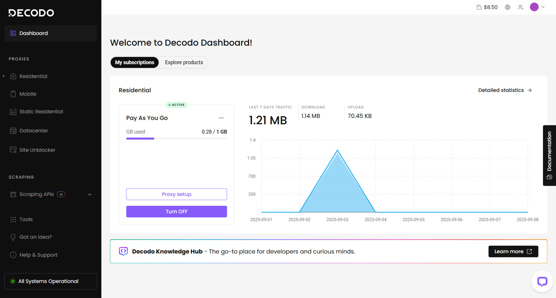This screenshot has height=298, width=556.
Task: Click the 0.28 / 1 GB usage text
Action: (x=214, y=132)
